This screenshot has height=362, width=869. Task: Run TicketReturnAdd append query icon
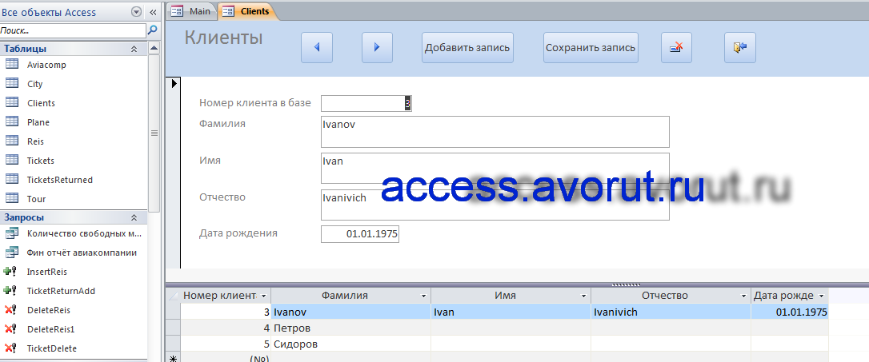10,291
